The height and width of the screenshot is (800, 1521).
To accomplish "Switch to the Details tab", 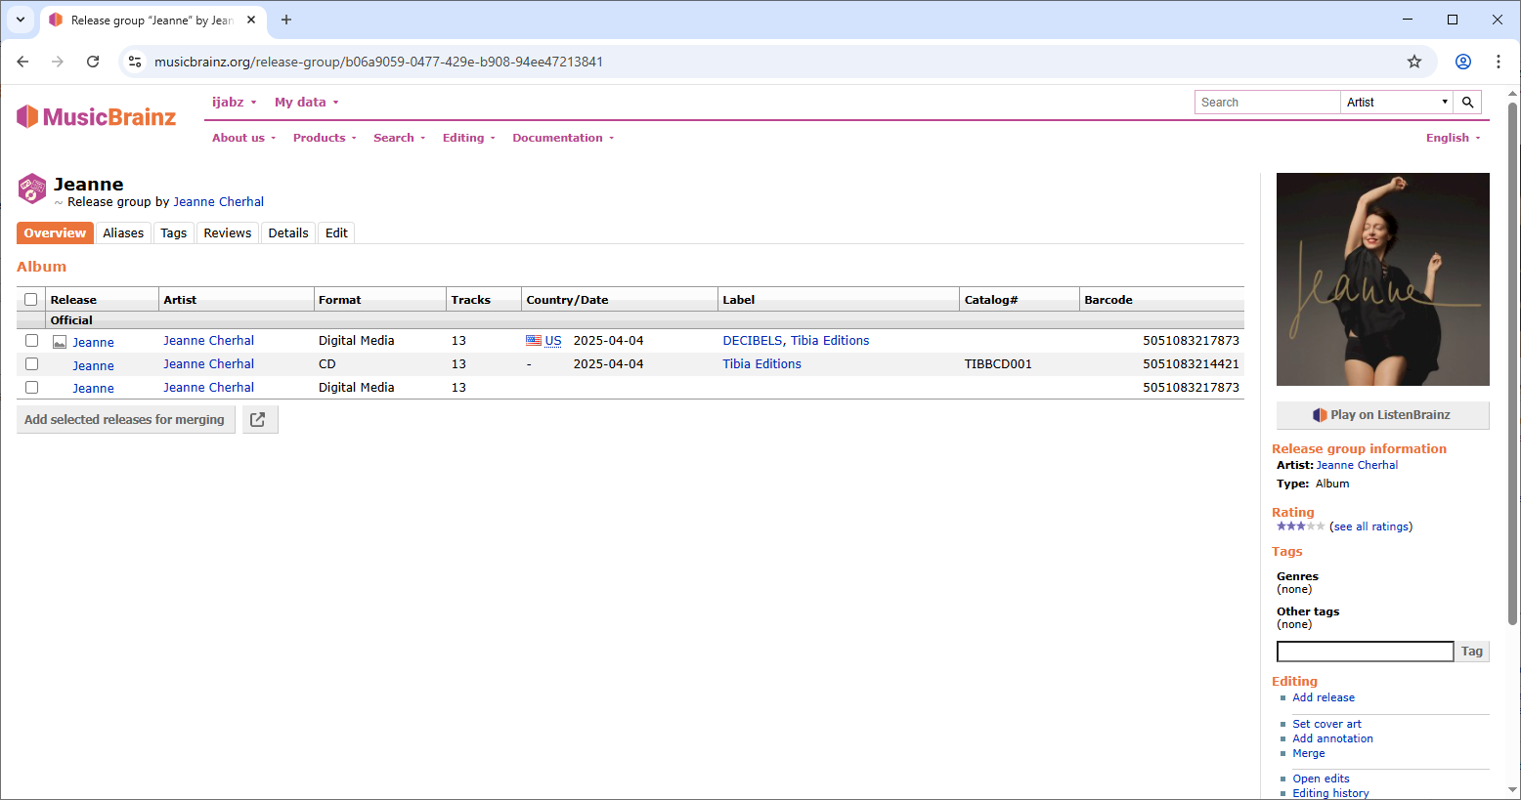I will (288, 232).
